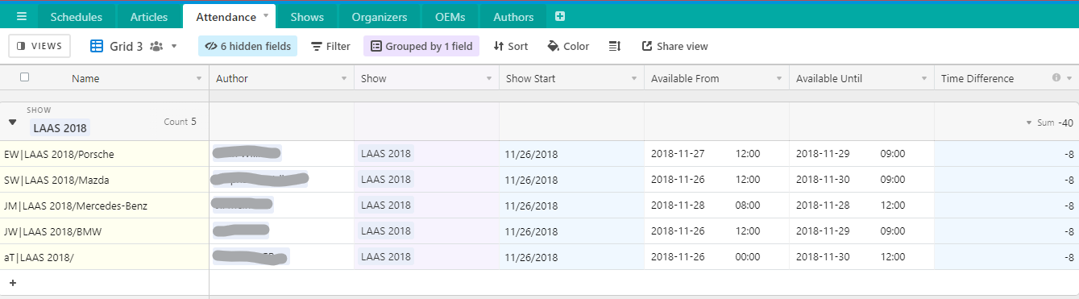
Task: Show the 6 hidden fields
Action: pos(248,46)
